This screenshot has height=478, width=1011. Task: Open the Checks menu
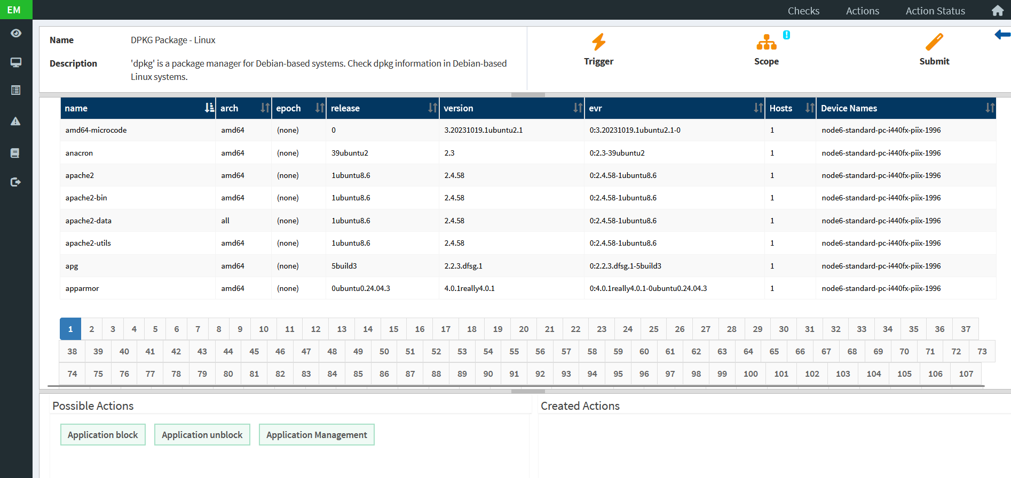click(x=803, y=11)
